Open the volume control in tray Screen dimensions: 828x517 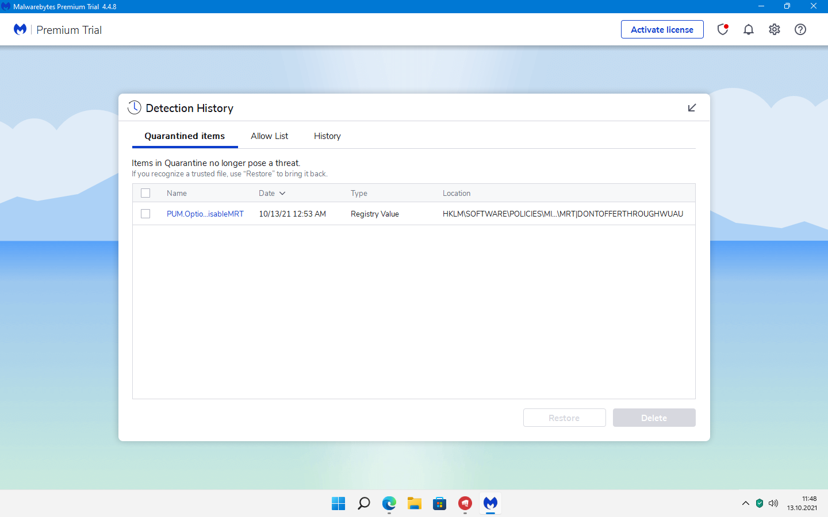tap(773, 503)
